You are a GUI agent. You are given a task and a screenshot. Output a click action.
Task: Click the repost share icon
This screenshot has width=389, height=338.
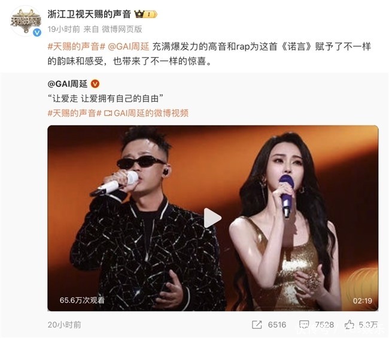257,325
